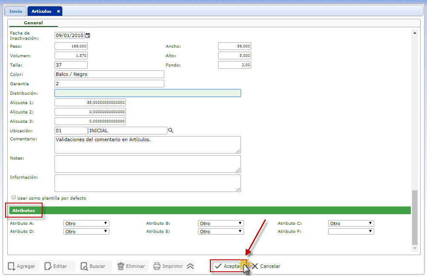Enable Usar como plantilla por defecto

pos(14,198)
